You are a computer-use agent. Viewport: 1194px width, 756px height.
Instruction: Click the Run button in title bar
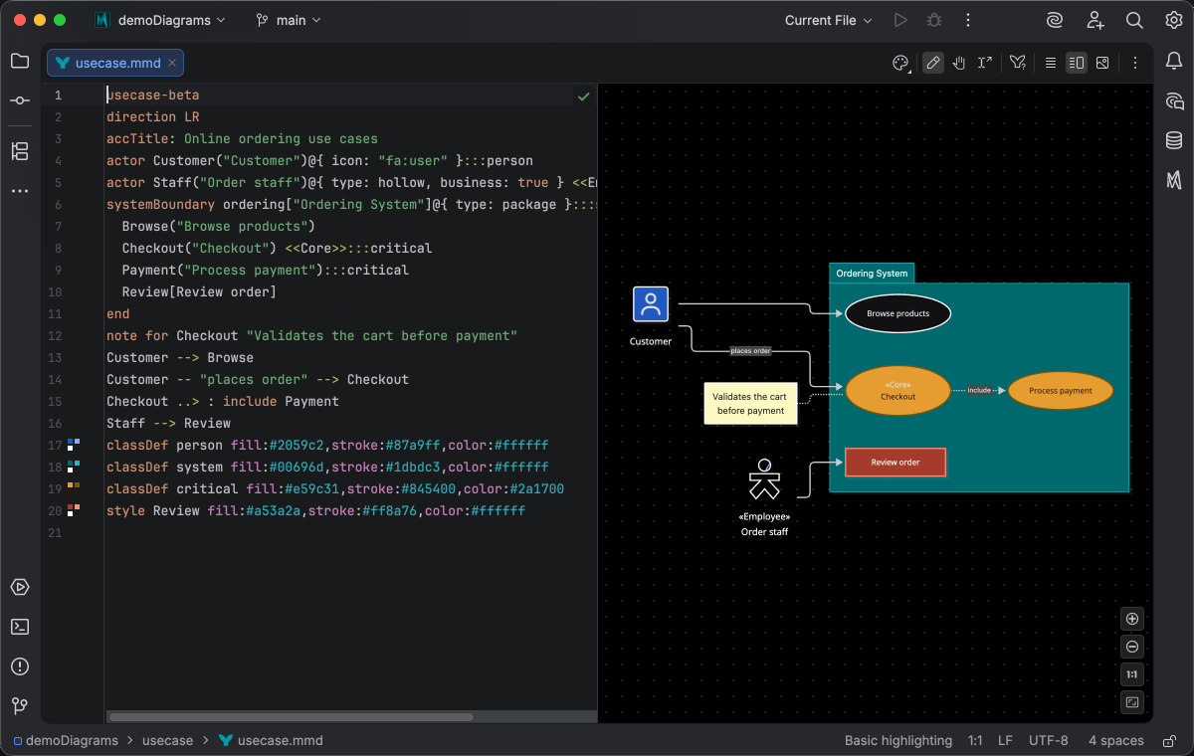tap(900, 20)
